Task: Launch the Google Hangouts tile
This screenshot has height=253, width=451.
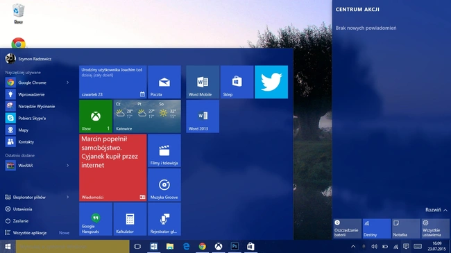Action: click(96, 219)
